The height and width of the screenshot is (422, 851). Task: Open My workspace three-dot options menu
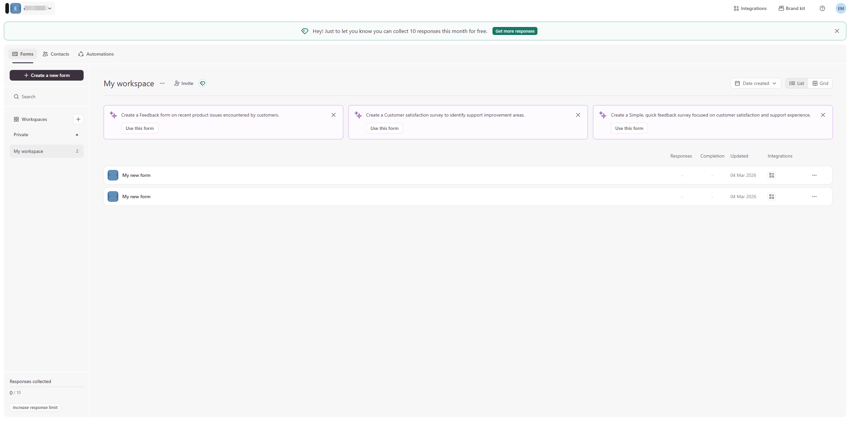(x=162, y=83)
